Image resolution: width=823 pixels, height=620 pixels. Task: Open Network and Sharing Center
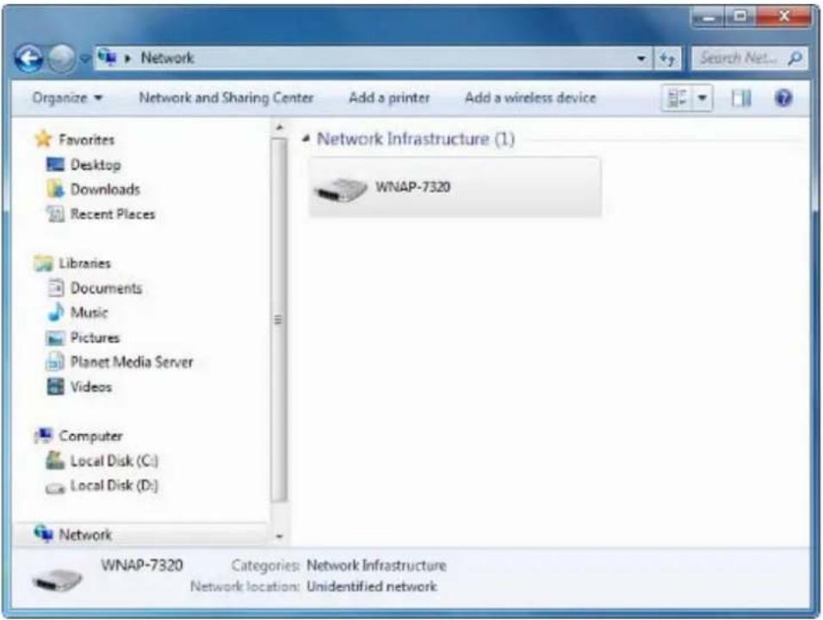pyautogui.click(x=226, y=97)
